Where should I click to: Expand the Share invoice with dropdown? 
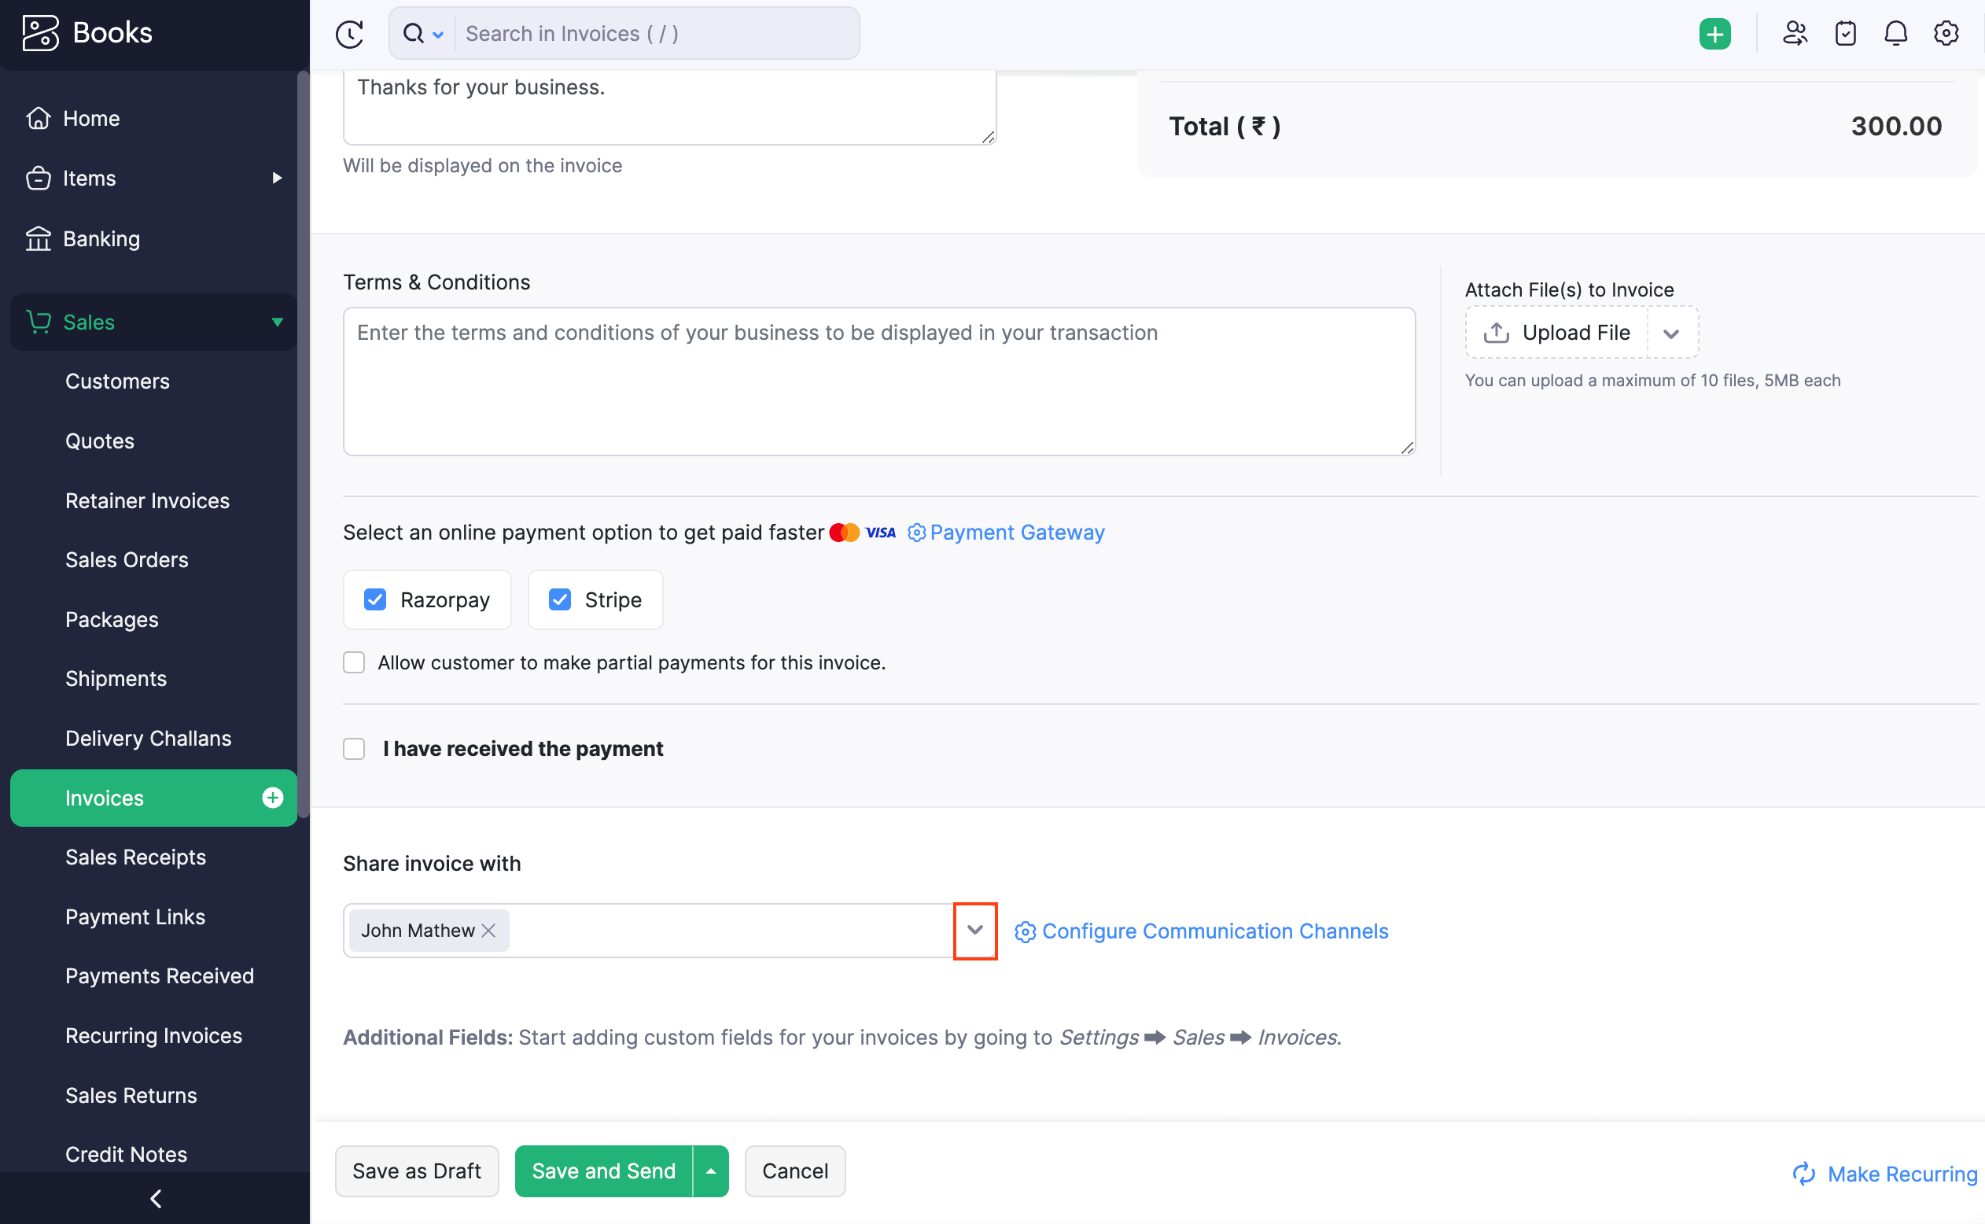pos(975,931)
